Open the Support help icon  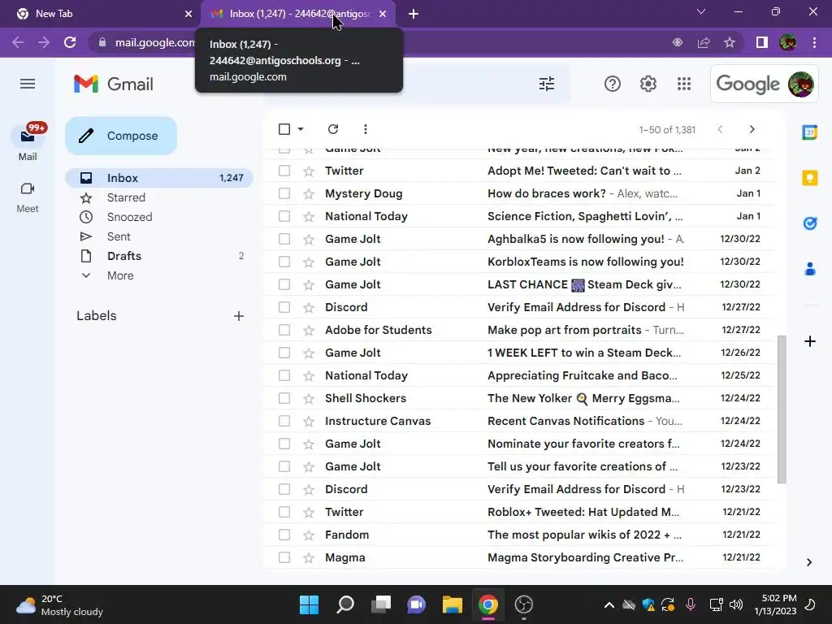click(x=613, y=84)
